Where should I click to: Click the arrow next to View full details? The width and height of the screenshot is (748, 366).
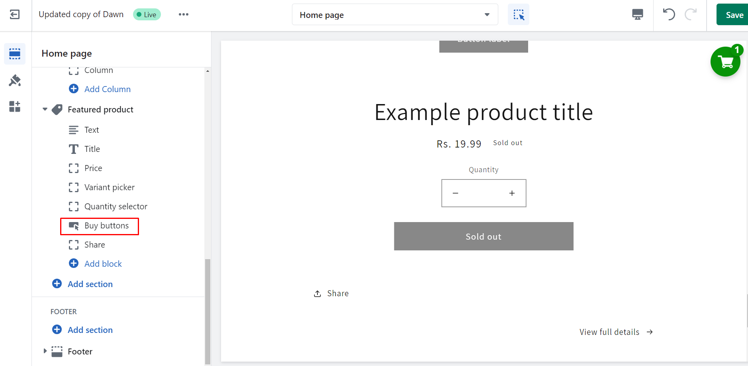650,332
